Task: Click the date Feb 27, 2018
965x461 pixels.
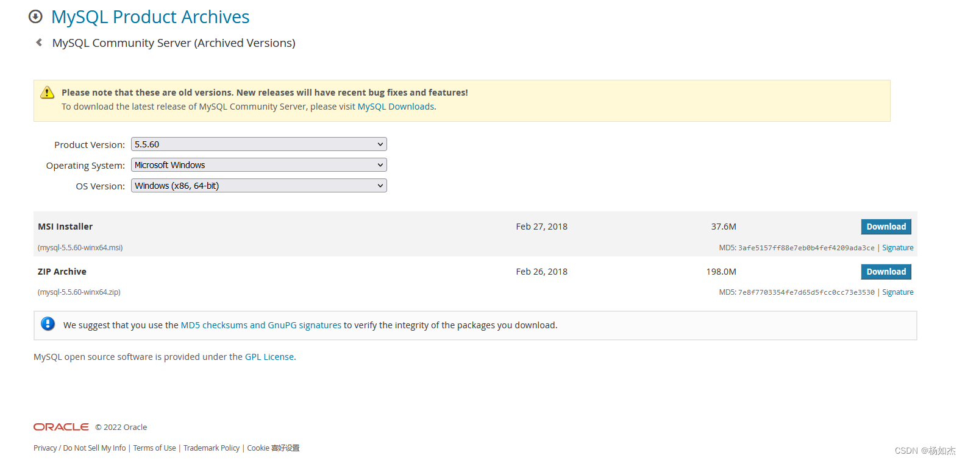Action: pos(541,227)
